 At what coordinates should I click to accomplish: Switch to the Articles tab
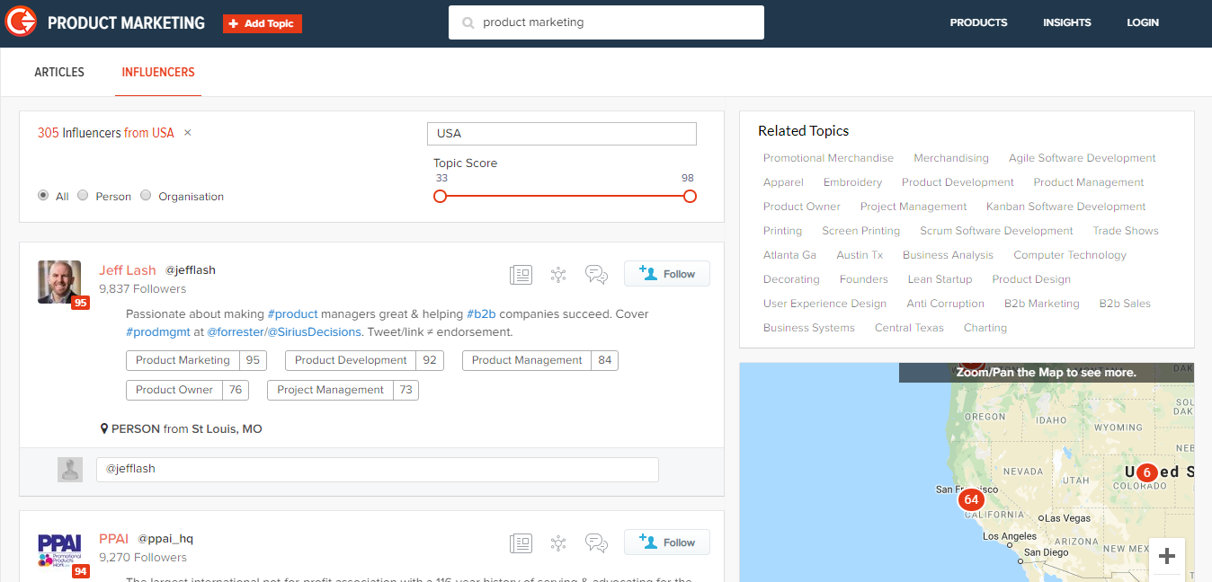(59, 72)
